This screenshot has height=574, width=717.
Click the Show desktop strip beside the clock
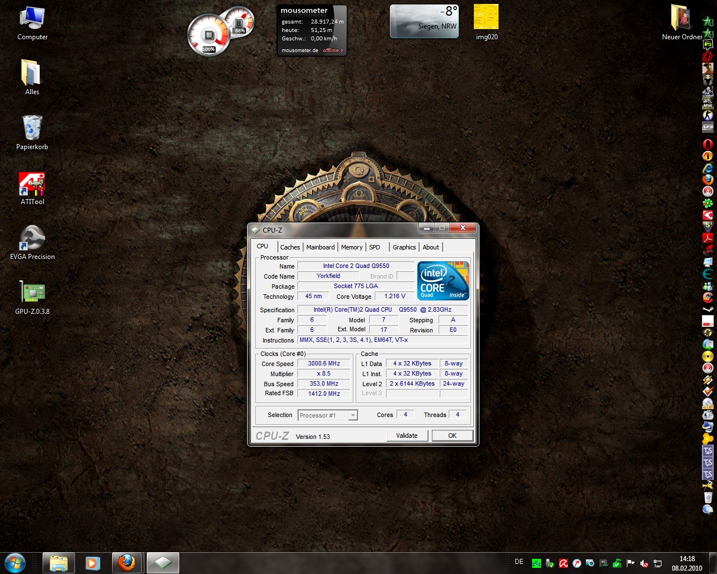pyautogui.click(x=713, y=563)
